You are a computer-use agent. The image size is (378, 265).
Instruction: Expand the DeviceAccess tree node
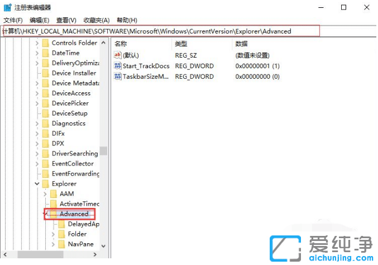(x=37, y=93)
